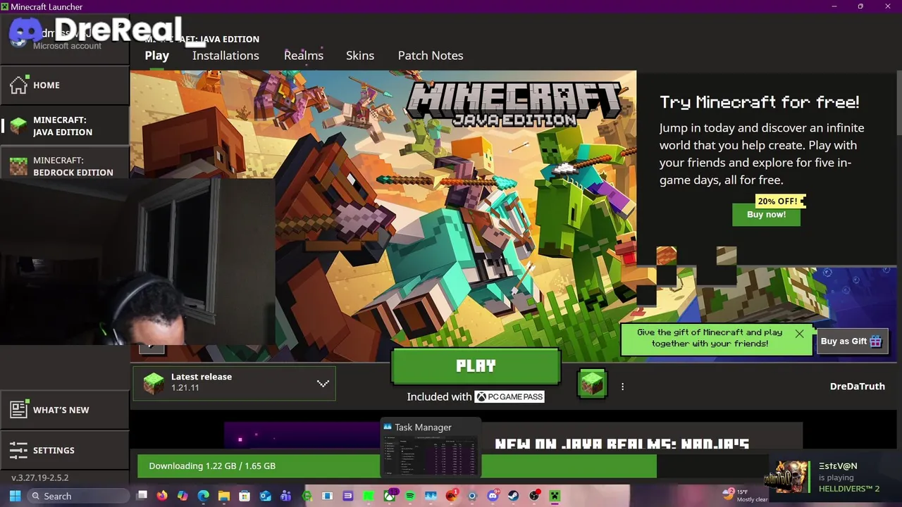902x507 pixels.
Task: Open Microsoft Store from the taskbar
Action: [x=245, y=496]
